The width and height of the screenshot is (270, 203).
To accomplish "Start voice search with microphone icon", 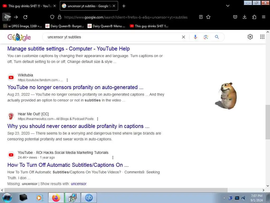I will tap(195, 37).
